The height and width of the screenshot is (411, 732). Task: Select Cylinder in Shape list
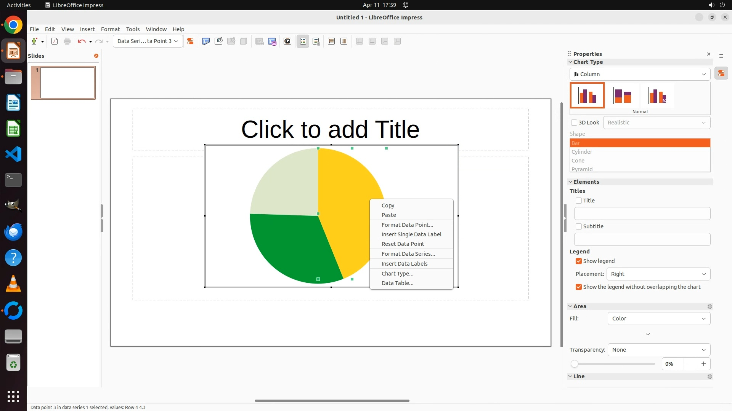pyautogui.click(x=582, y=152)
